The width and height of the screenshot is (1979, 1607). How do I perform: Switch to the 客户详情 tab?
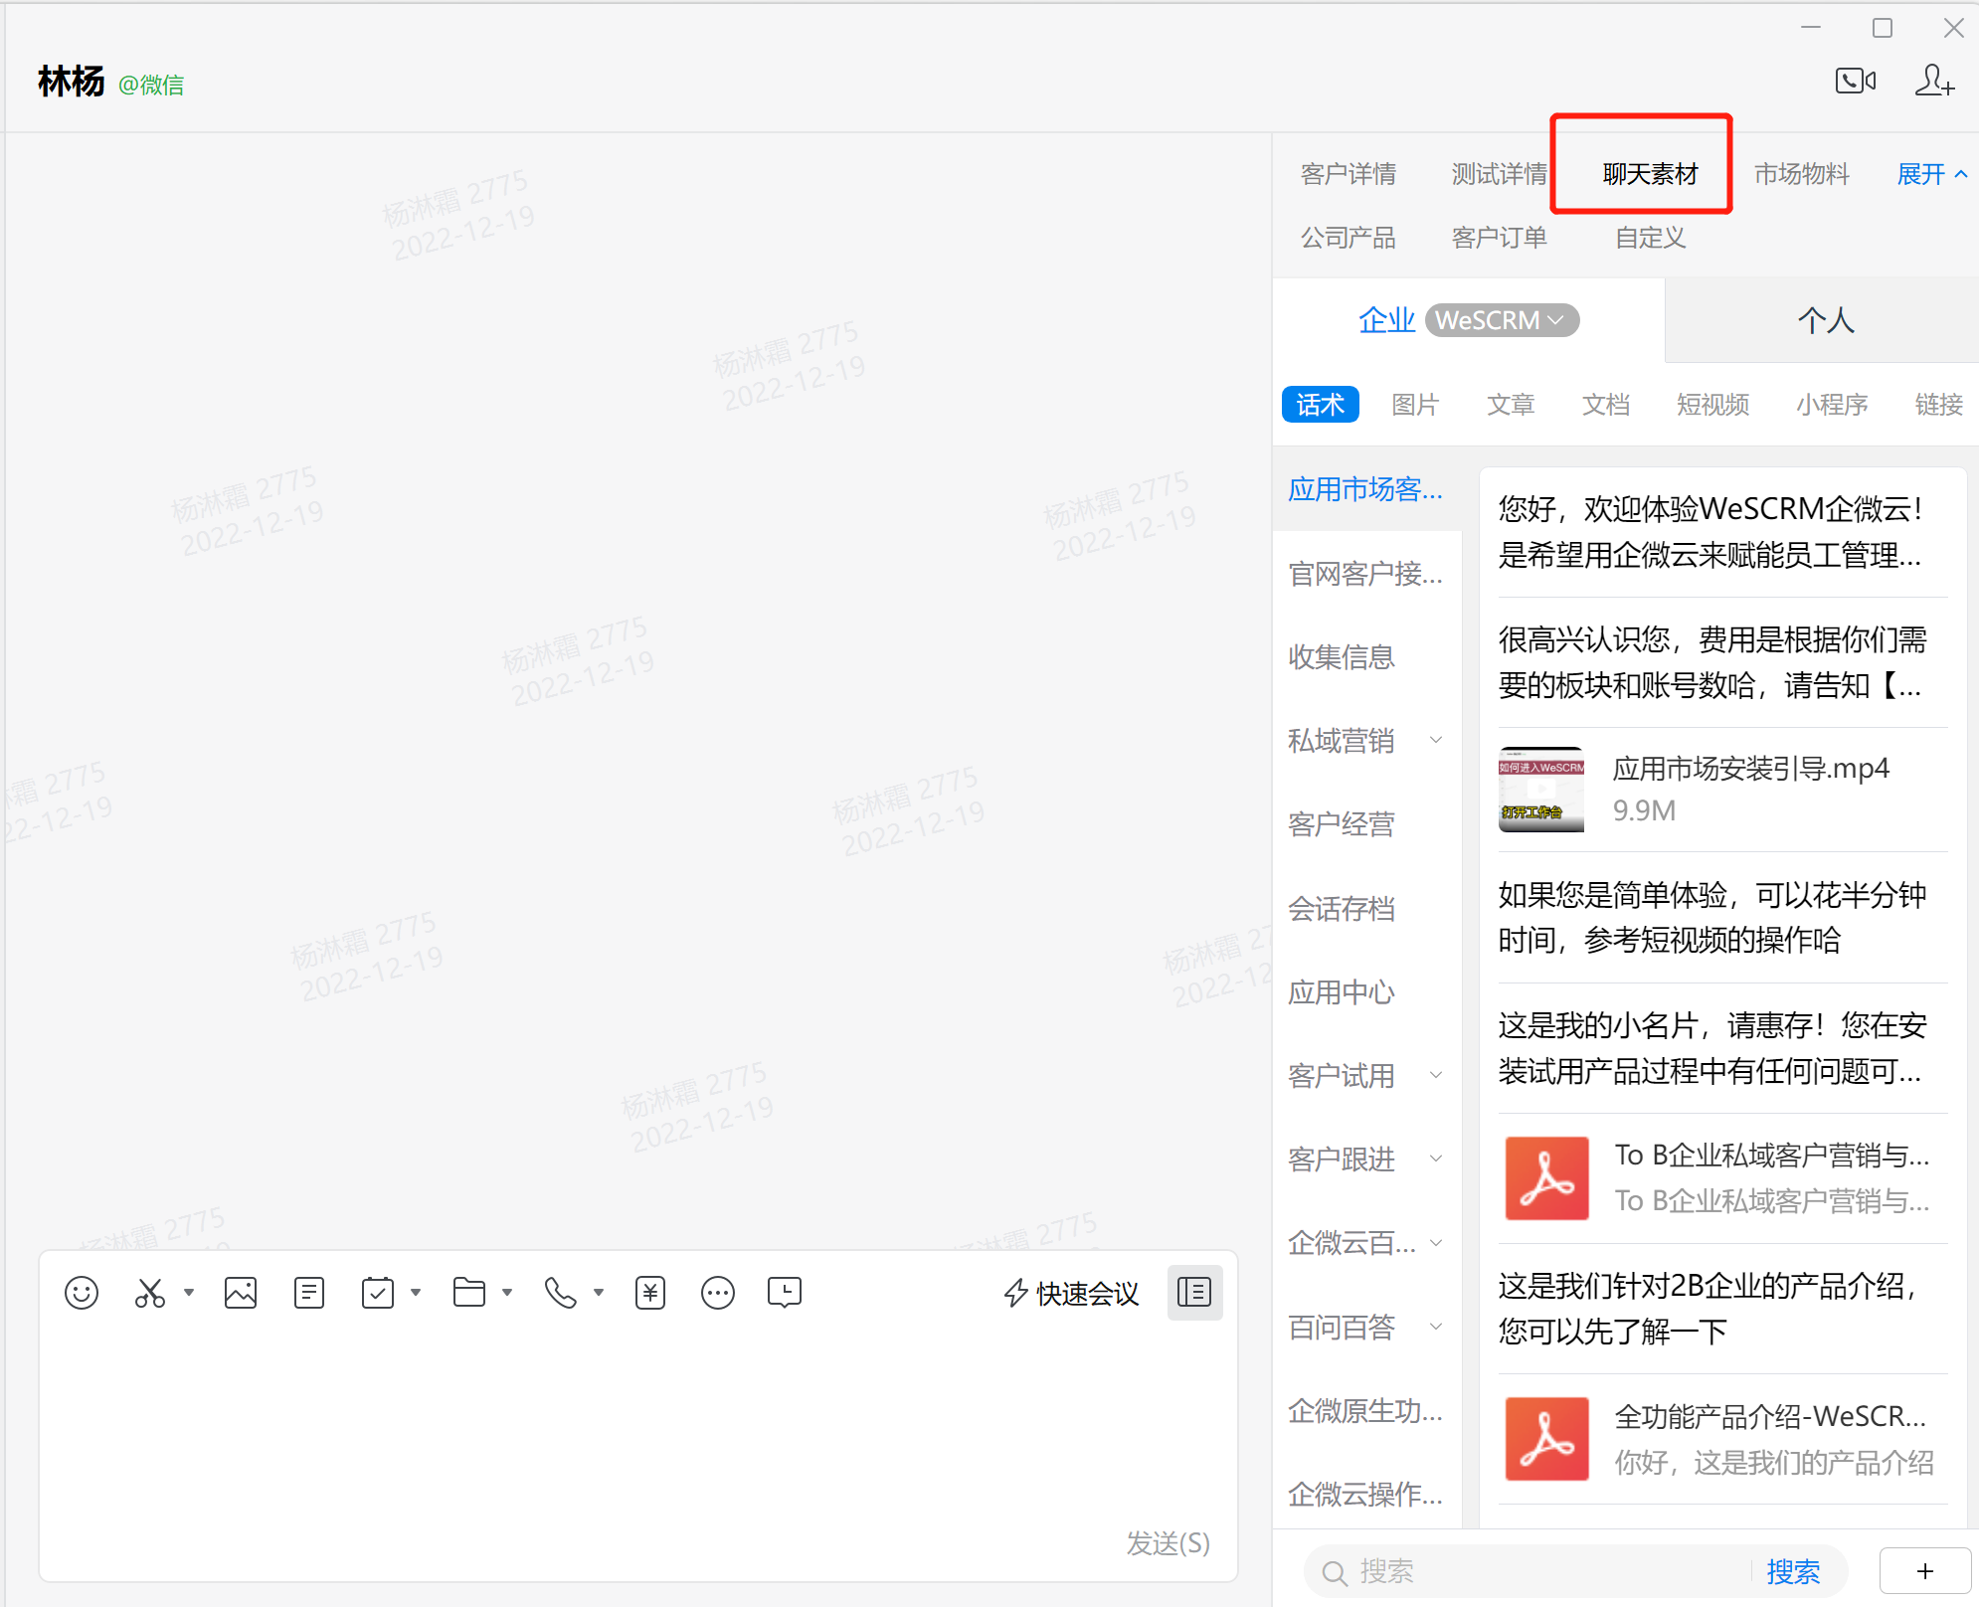click(x=1349, y=174)
